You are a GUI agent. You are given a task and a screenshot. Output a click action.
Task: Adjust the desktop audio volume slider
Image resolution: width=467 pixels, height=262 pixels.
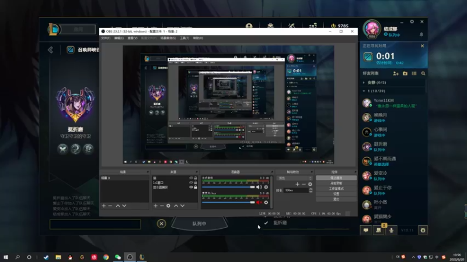228,187
